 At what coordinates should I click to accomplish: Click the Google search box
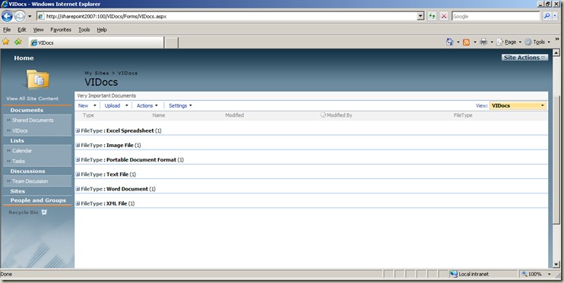[496, 16]
